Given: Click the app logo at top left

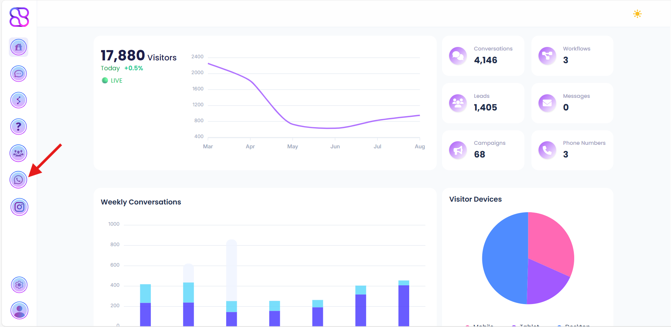Looking at the screenshot, I should pos(19,17).
